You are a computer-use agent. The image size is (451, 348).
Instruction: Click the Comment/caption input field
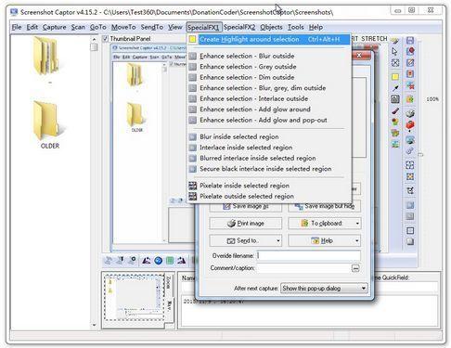(303, 268)
